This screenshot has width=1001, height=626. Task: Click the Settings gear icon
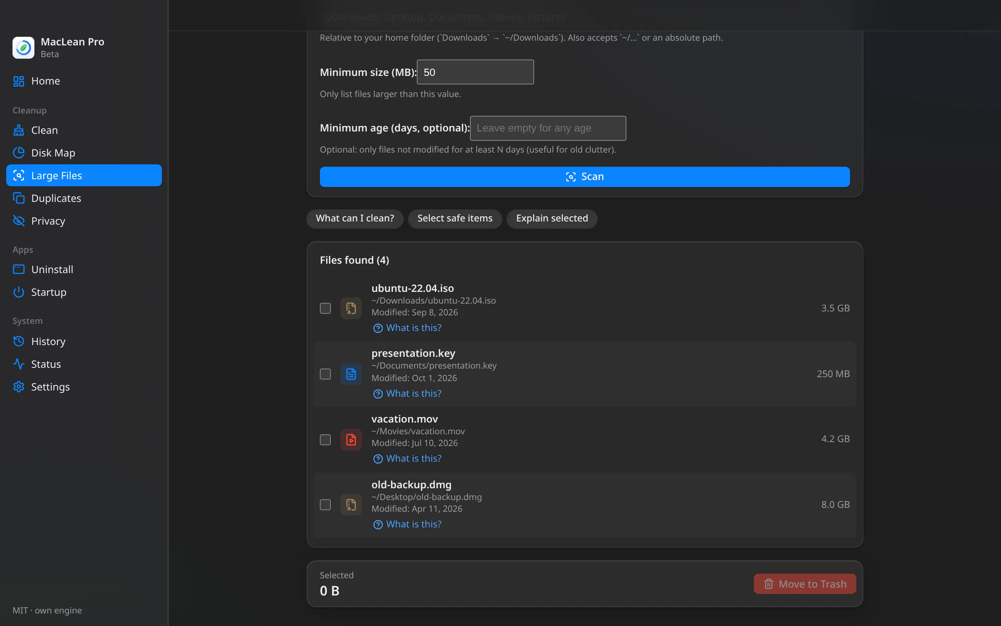coord(19,387)
